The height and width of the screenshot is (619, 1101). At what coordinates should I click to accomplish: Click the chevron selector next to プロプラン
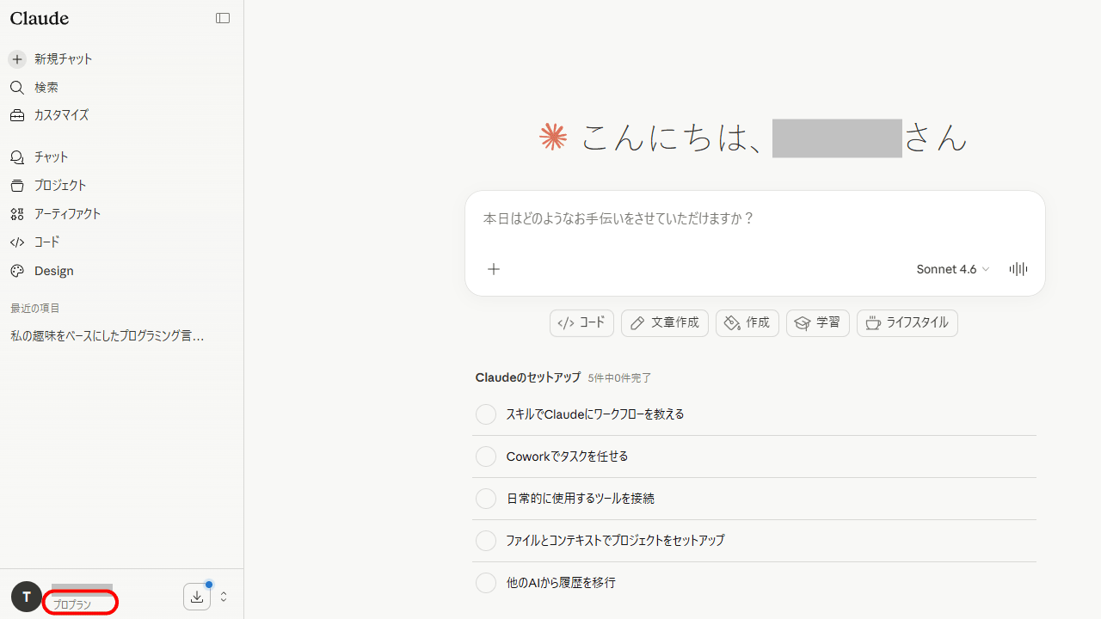click(x=223, y=596)
